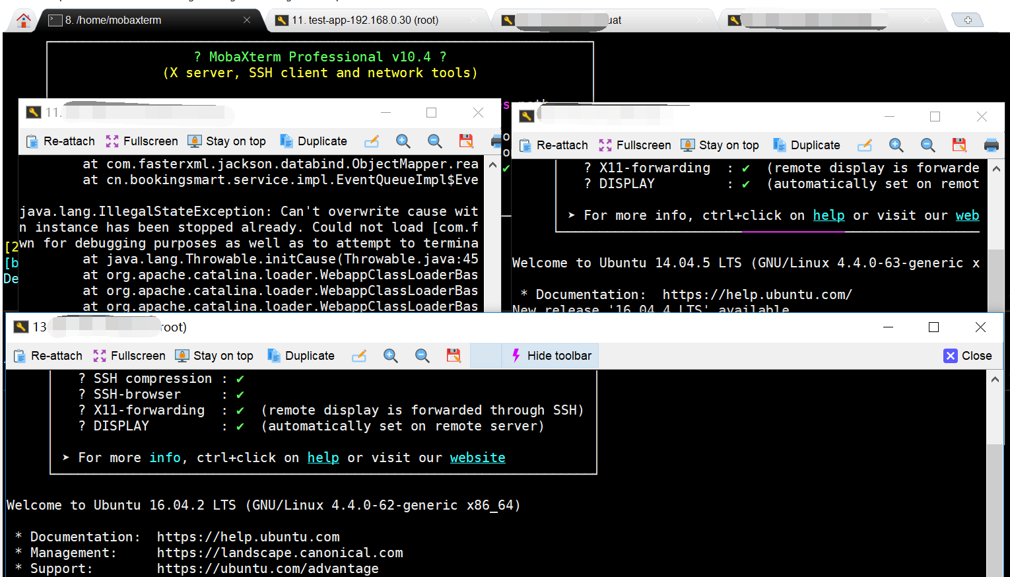Click the rename pencil icon in window 11
This screenshot has height=577, width=1010.
point(372,141)
